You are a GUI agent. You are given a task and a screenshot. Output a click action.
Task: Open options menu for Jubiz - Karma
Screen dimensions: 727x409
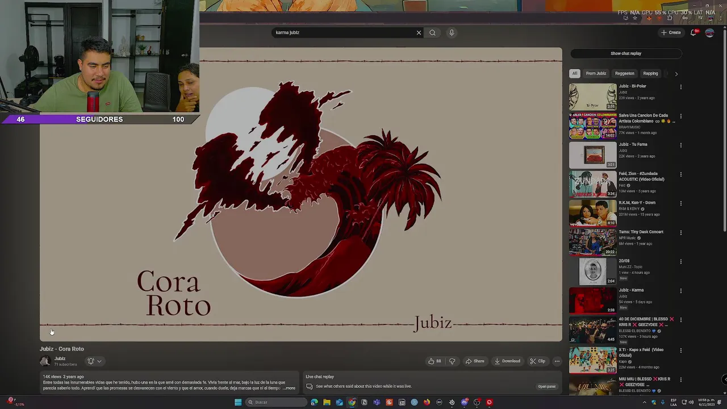pyautogui.click(x=680, y=291)
